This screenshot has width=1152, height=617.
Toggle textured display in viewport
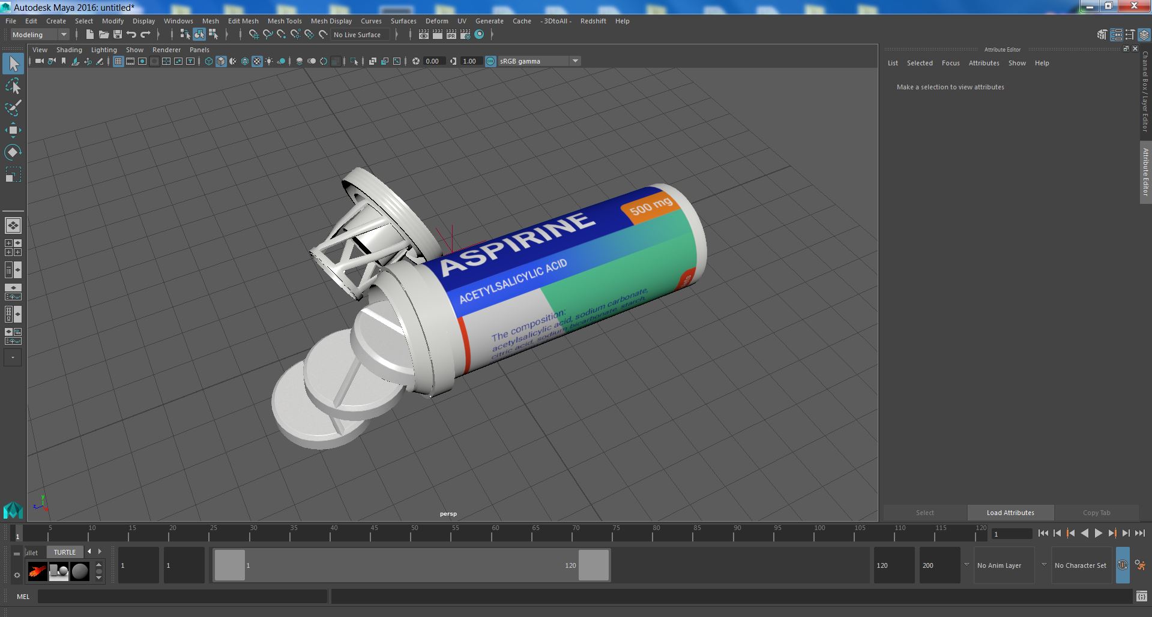257,61
